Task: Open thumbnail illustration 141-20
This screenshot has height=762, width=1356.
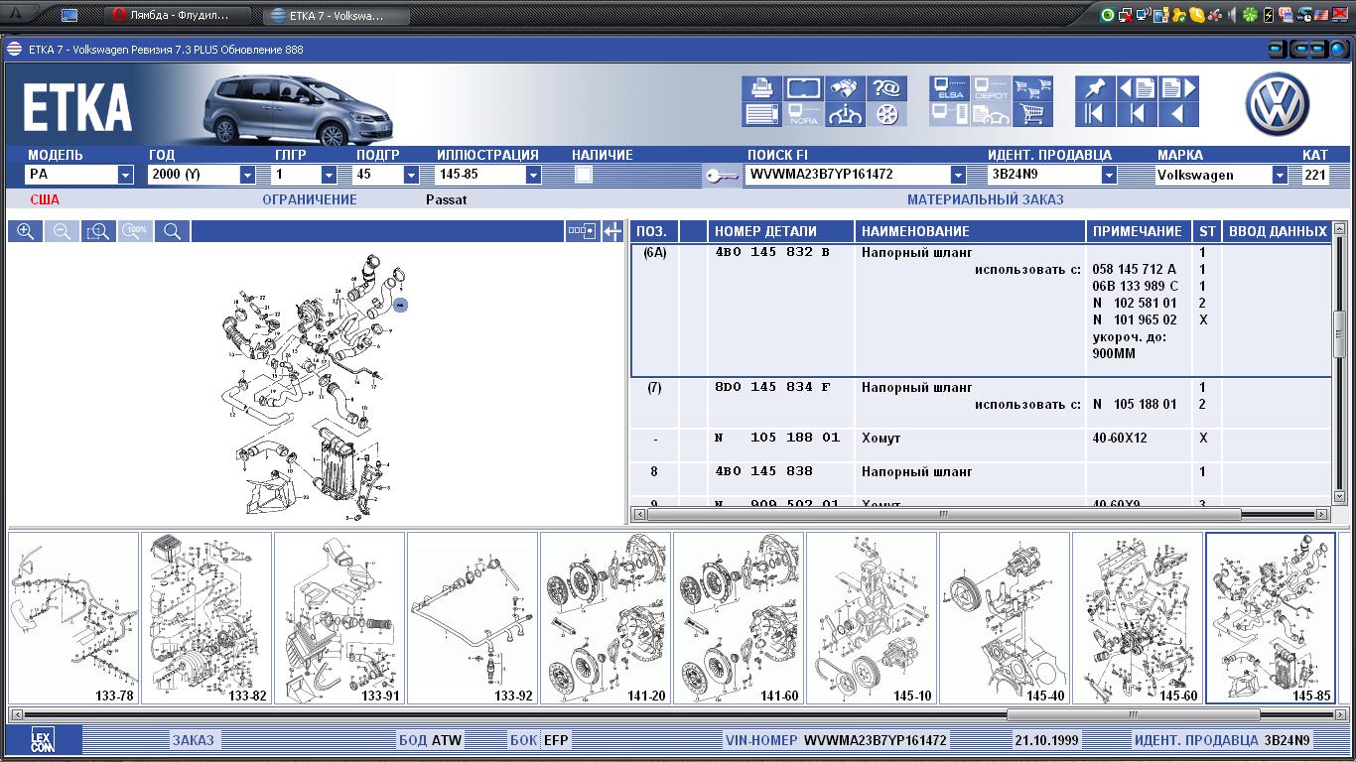Action: pos(606,618)
